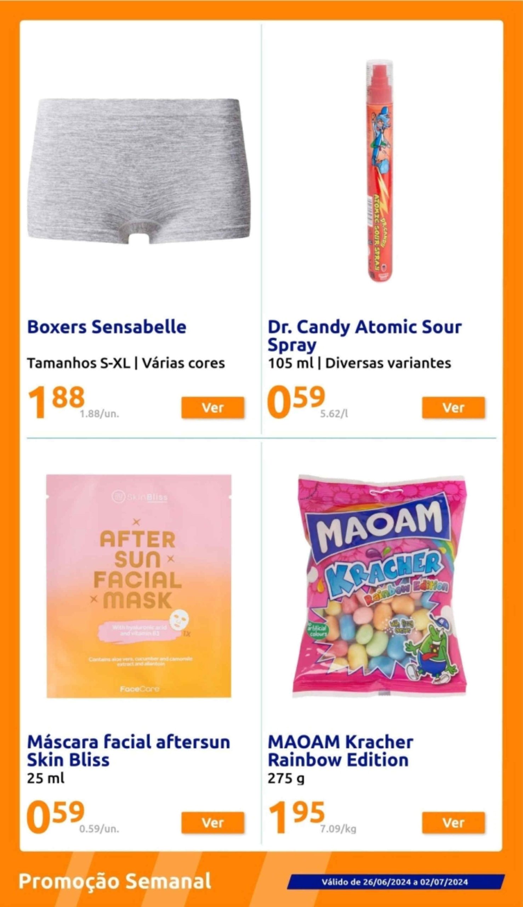This screenshot has width=523, height=907.
Task: Select the 1.88 price on the boxers
Action: click(x=56, y=402)
